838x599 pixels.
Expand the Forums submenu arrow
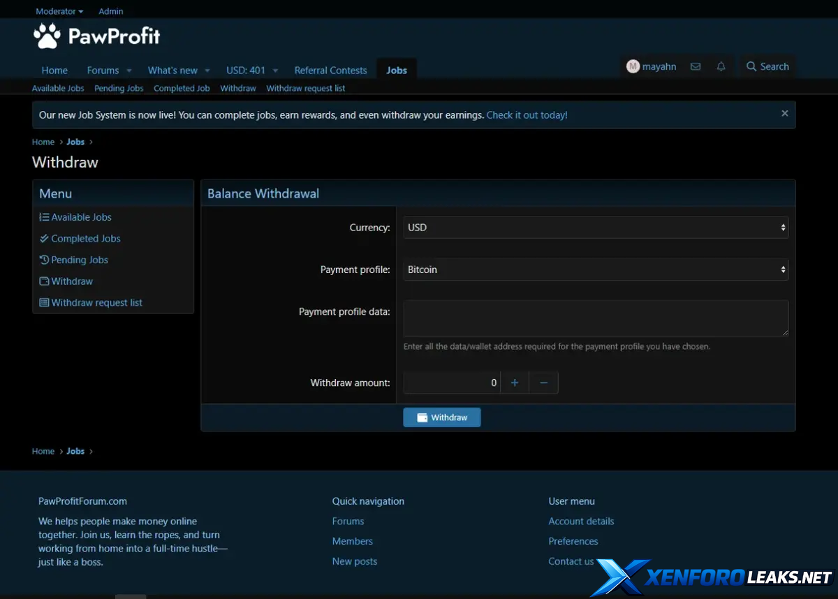pos(129,71)
